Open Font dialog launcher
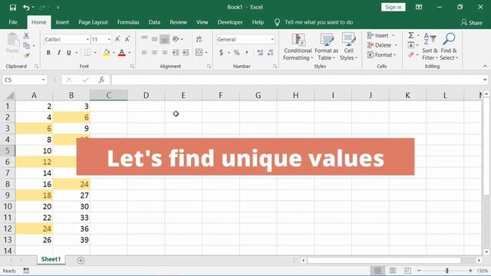Screen dimensions: 491x276 pyautogui.click(x=132, y=67)
